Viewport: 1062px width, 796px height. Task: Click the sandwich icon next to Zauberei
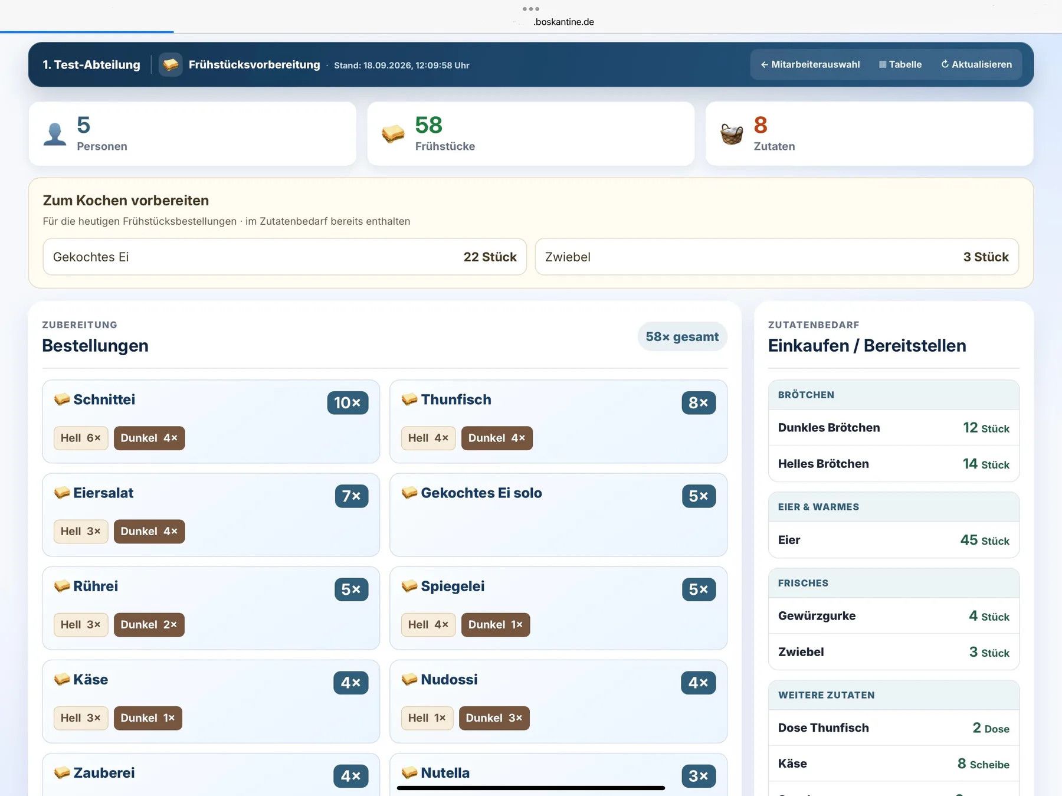point(62,772)
